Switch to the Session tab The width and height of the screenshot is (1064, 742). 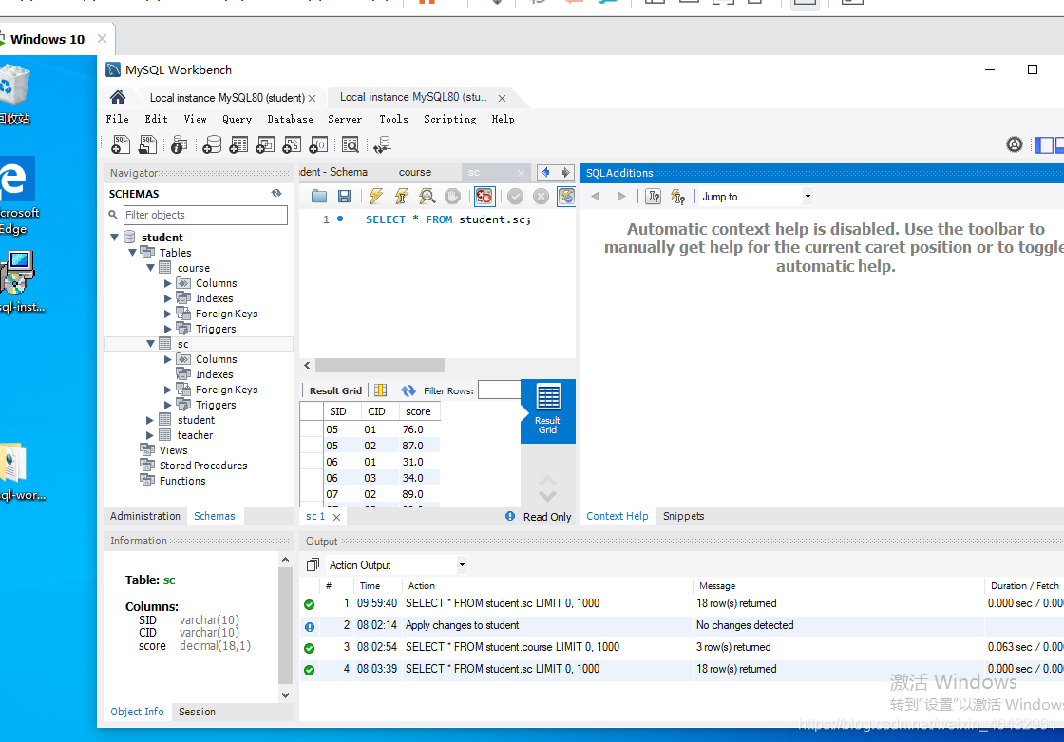click(197, 712)
